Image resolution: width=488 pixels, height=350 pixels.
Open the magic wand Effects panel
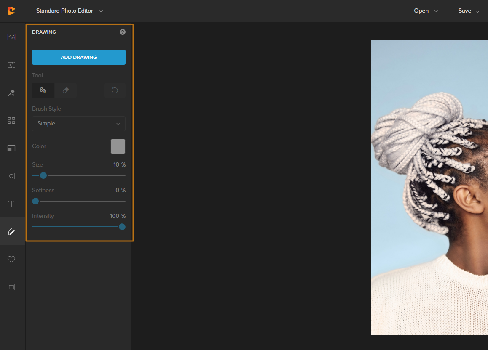[11, 93]
